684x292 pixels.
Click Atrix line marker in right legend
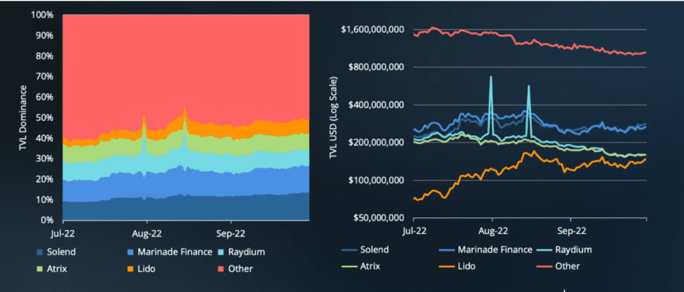[349, 266]
